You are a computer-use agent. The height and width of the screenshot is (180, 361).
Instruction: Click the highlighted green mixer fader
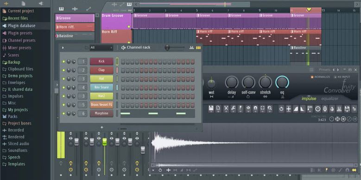pyautogui.click(x=105, y=142)
